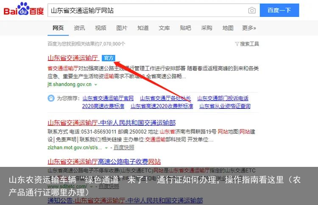This screenshot has width=318, height=205.
Task: Click the 百度一下 search button
Action: [x=279, y=10]
